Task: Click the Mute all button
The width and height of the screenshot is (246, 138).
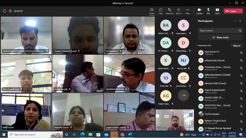Action: tap(237, 46)
